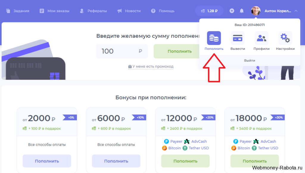This screenshot has width=305, height=173.
Task: Click AdvCash icon in 12000 ₽ card
Action: click(x=187, y=142)
